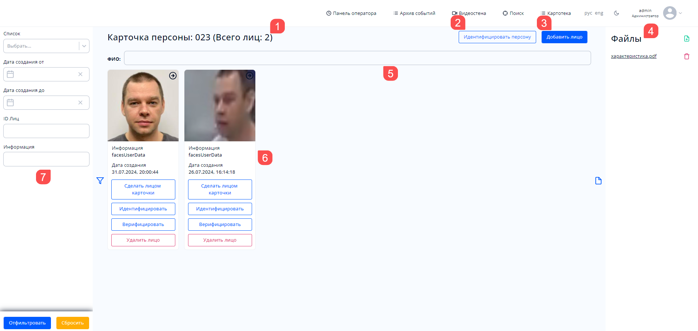
Task: Click arrow icon on the 26.07.2024 face photo
Action: (x=250, y=76)
